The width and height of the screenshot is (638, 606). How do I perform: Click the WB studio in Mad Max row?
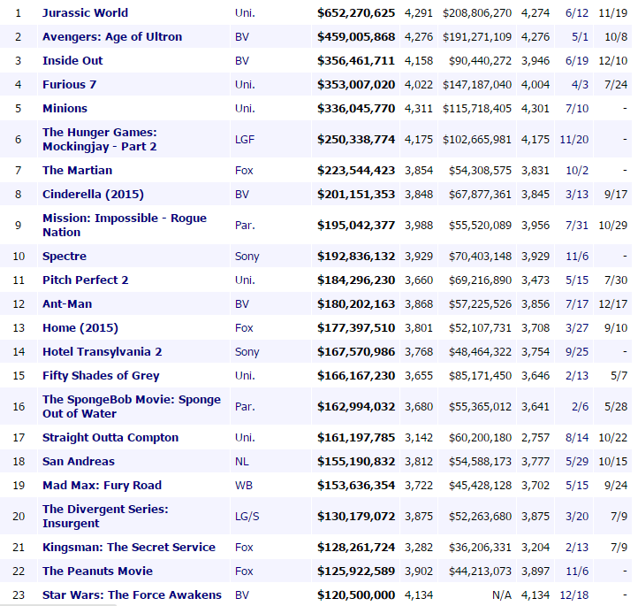pos(244,486)
